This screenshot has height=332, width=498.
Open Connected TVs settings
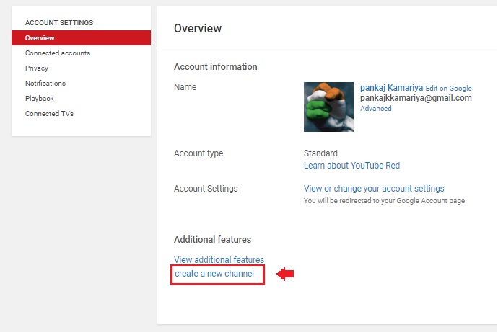tap(49, 113)
